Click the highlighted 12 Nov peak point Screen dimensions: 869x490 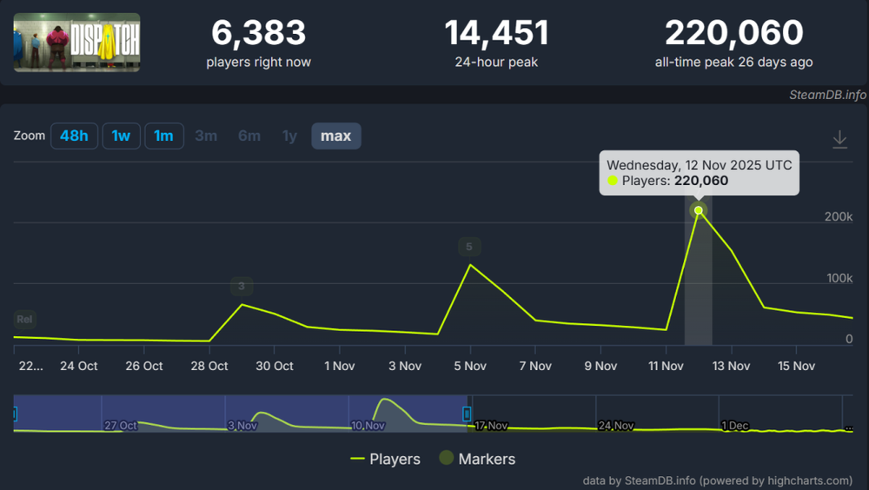[x=698, y=210]
